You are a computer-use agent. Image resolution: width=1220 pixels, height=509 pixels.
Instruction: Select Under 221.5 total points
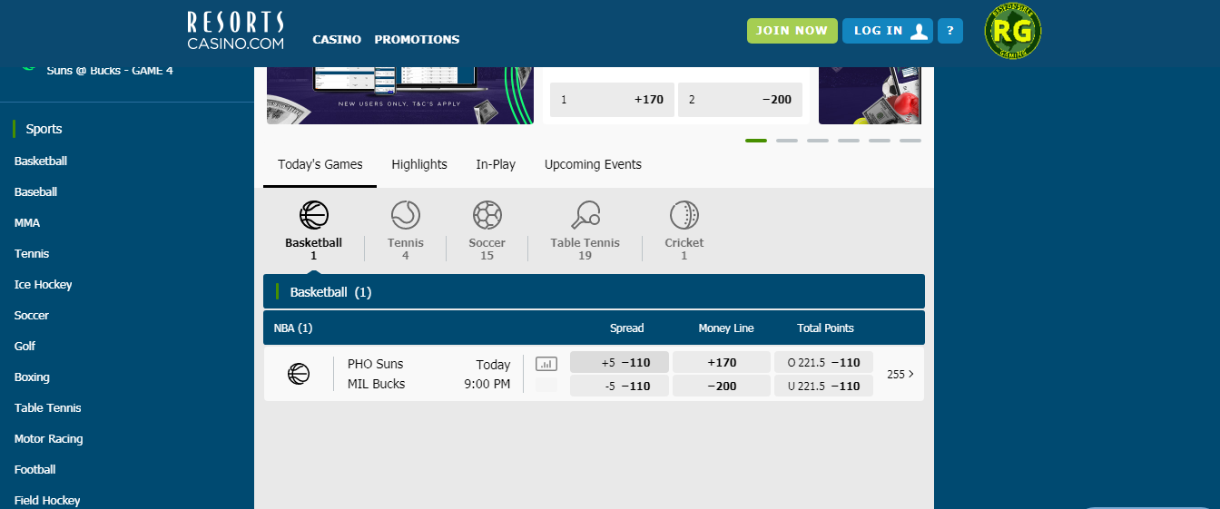point(823,387)
